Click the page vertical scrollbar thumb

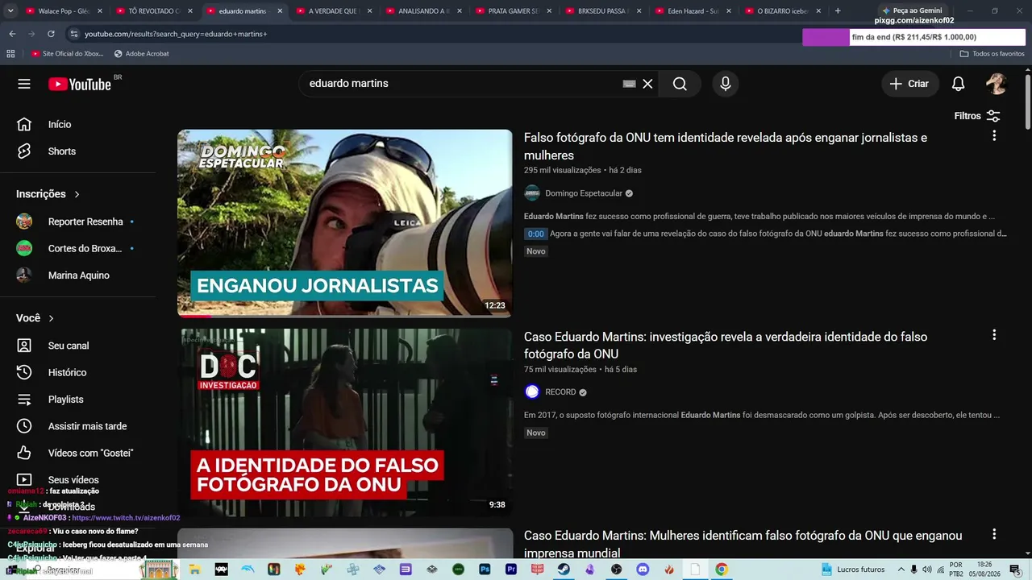1028,101
